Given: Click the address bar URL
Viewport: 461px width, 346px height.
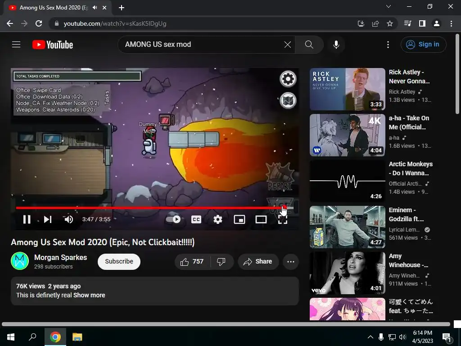Looking at the screenshot, I should pyautogui.click(x=115, y=23).
